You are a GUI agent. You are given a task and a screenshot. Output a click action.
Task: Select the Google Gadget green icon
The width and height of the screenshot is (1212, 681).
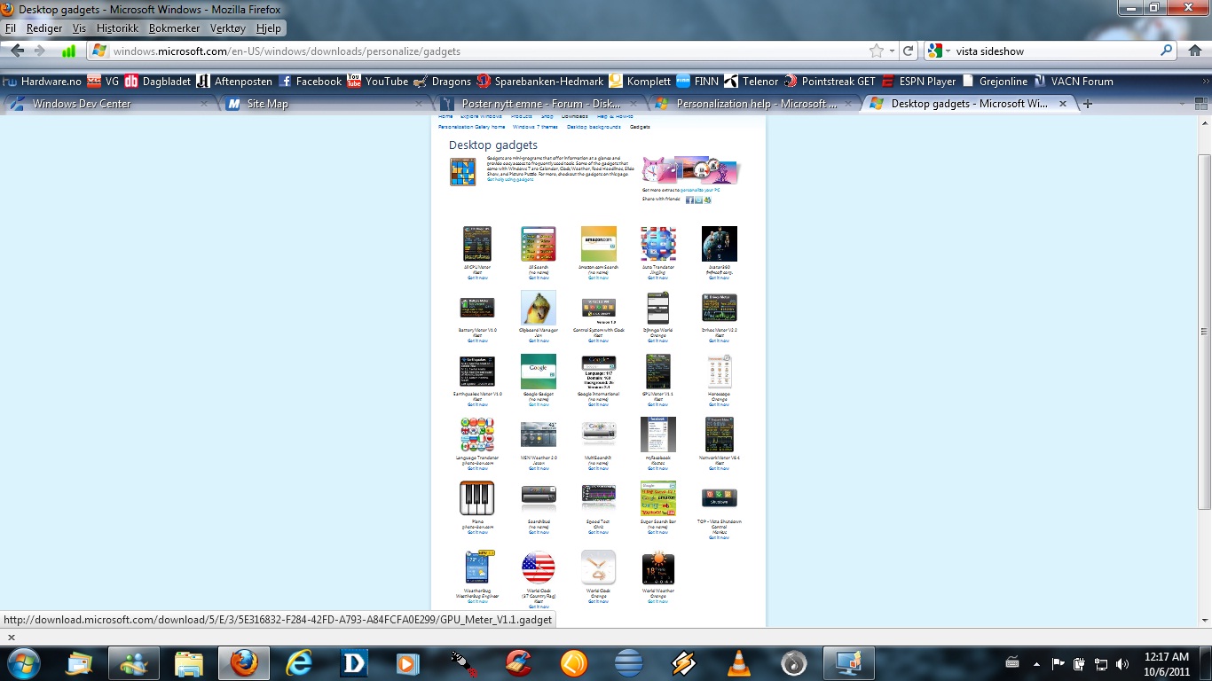pyautogui.click(x=539, y=372)
